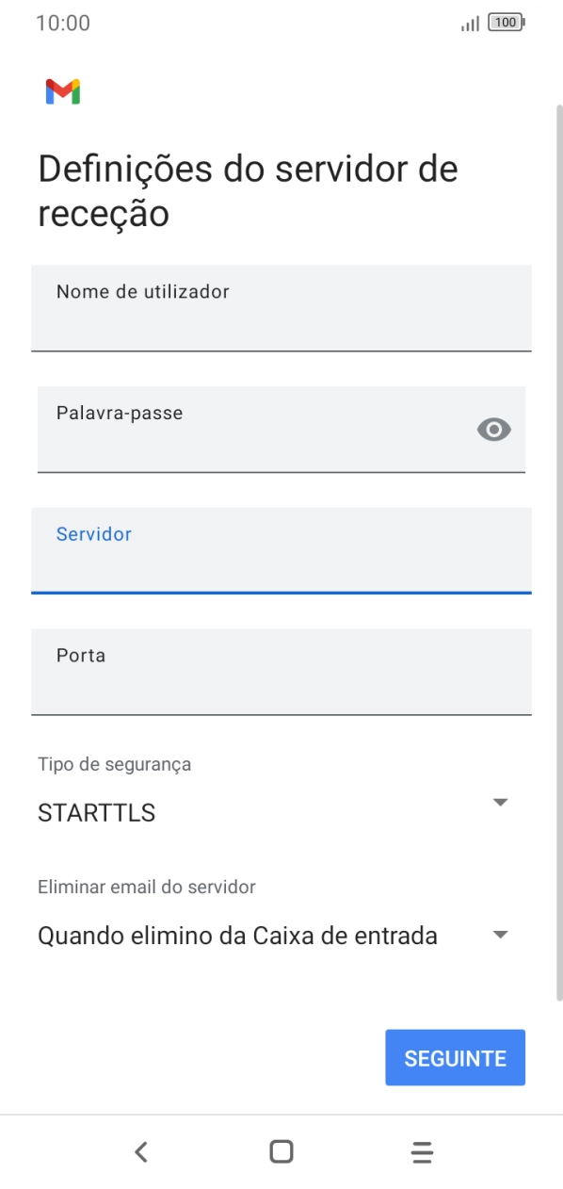Tap the Porta input field

pos(281,672)
